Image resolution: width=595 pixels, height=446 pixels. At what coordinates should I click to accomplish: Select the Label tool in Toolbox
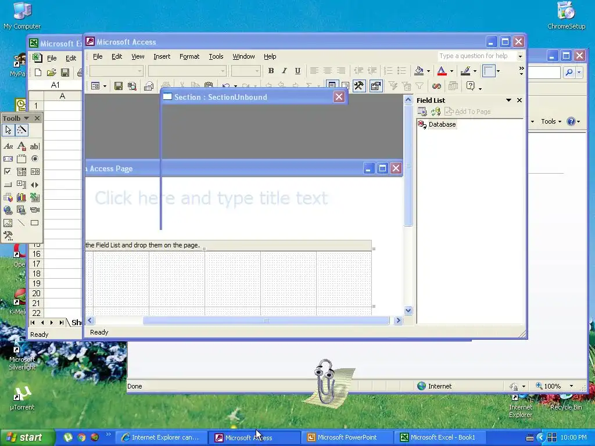[8, 146]
